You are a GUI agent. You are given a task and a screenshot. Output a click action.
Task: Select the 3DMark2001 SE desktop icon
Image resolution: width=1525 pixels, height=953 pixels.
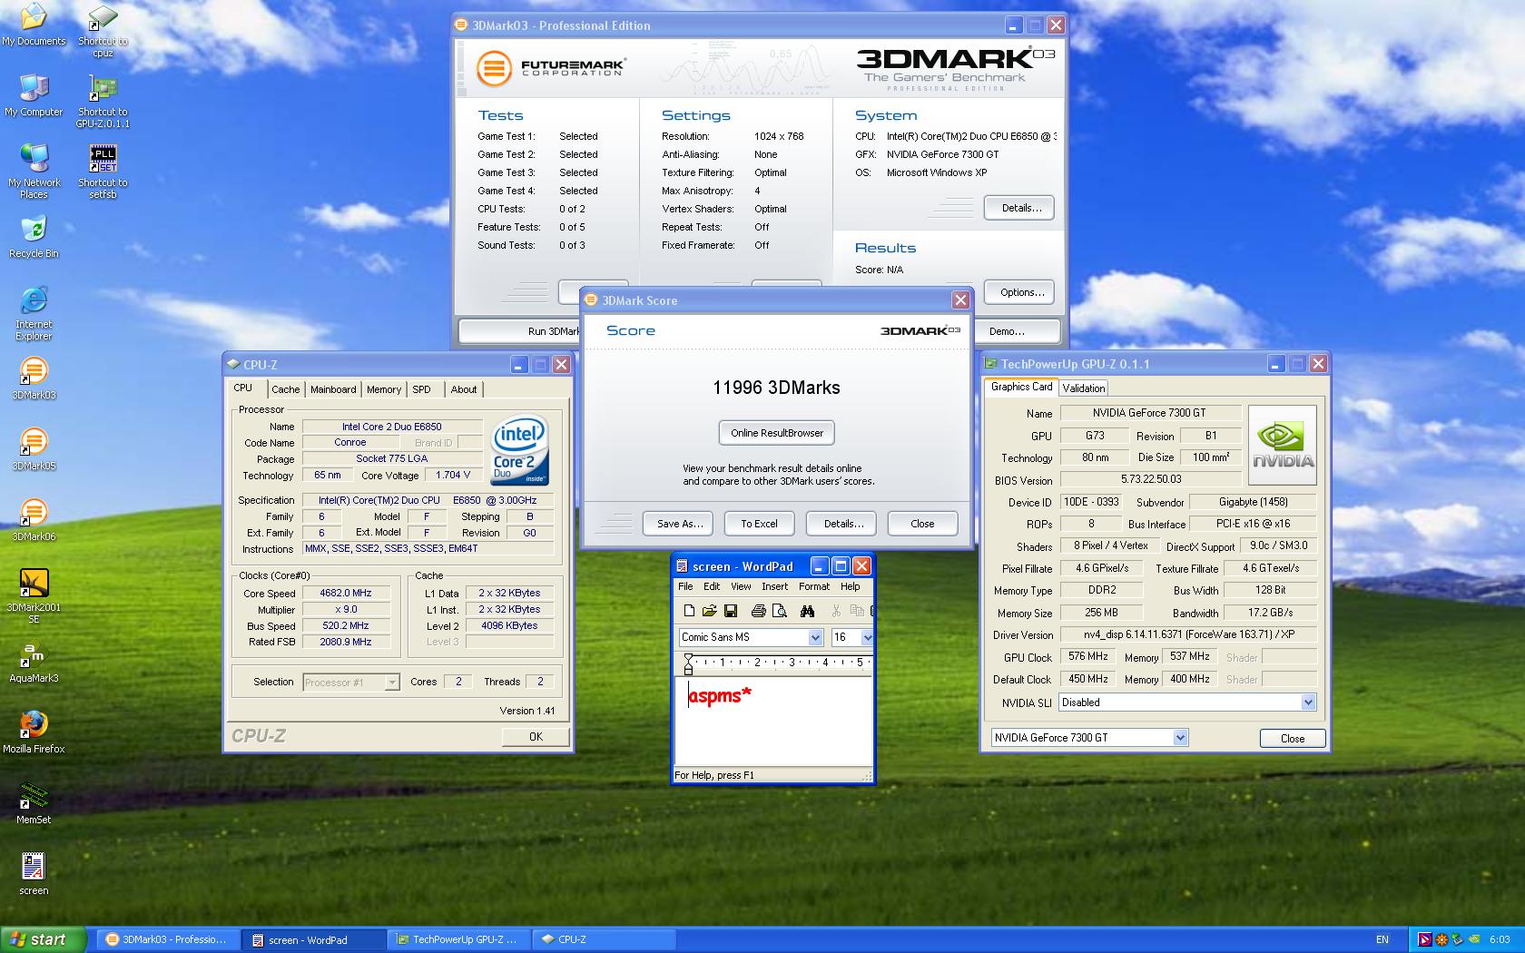[x=34, y=595]
